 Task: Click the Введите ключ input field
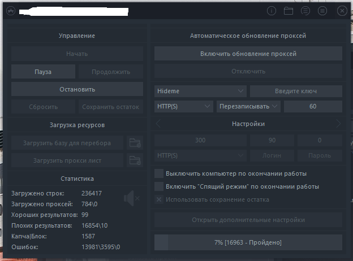tap(296, 91)
